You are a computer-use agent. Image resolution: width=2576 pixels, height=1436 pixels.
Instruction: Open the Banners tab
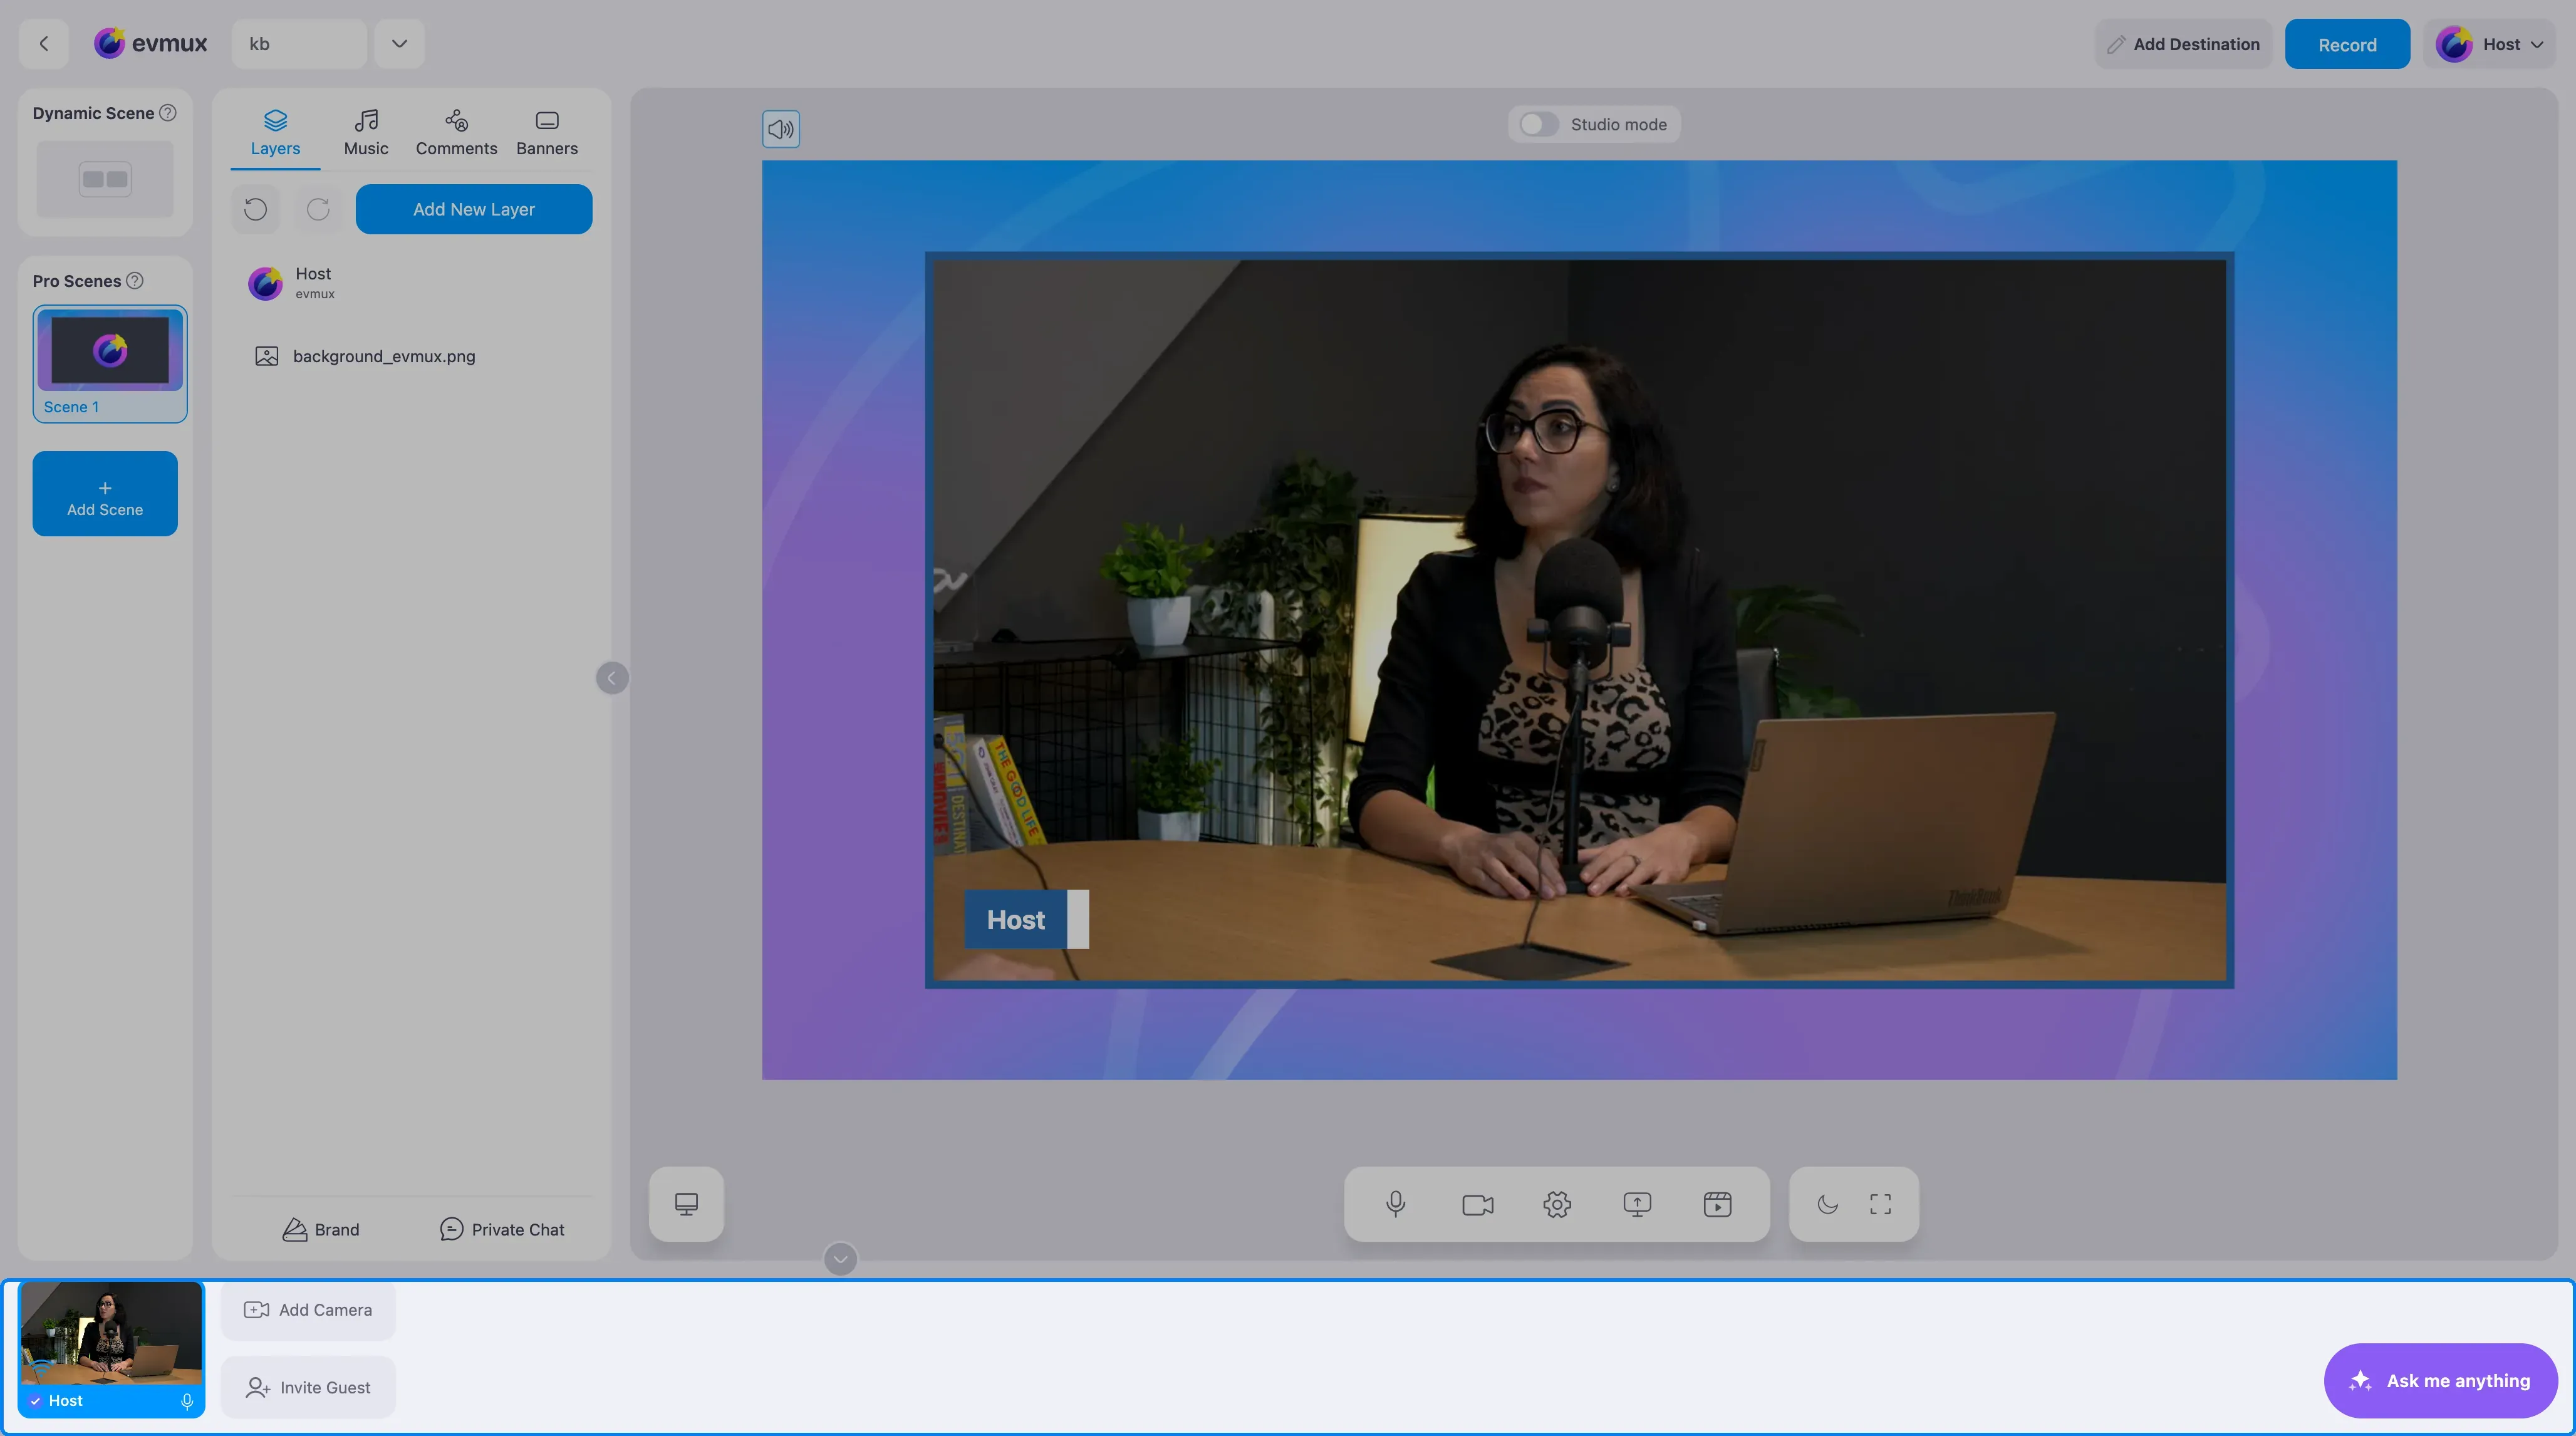tap(547, 134)
